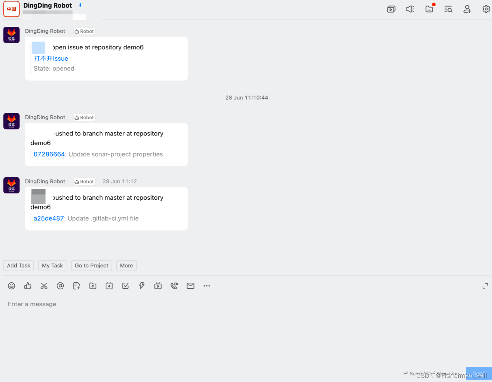Show more message tools via ellipsis icon

pyautogui.click(x=207, y=286)
